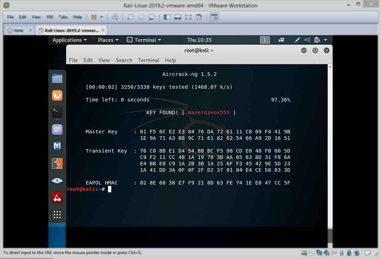Select workspace 1 indicator

pyautogui.click(x=265, y=40)
